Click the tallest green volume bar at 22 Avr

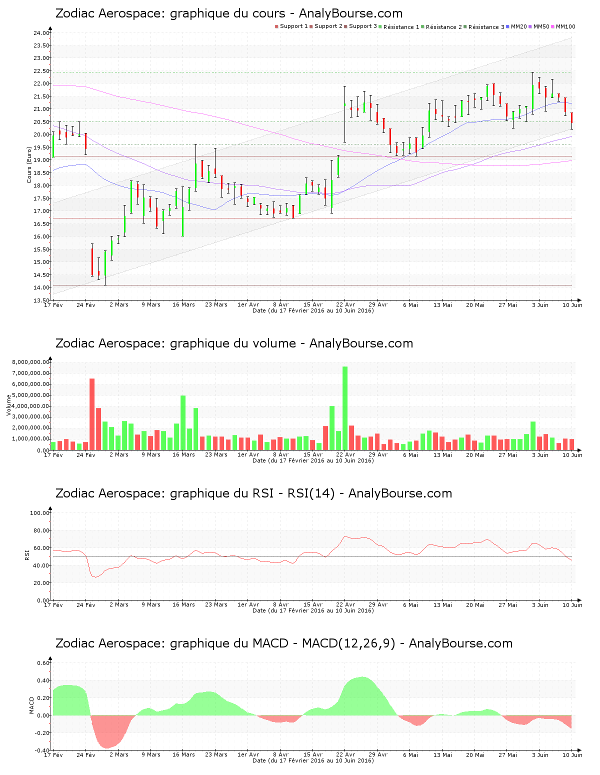[345, 408]
